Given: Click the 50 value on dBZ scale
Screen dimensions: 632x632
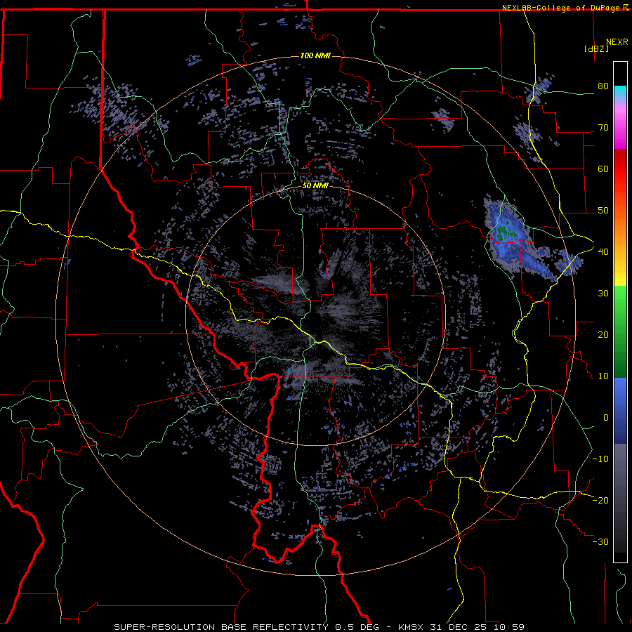Looking at the screenshot, I should tap(603, 211).
